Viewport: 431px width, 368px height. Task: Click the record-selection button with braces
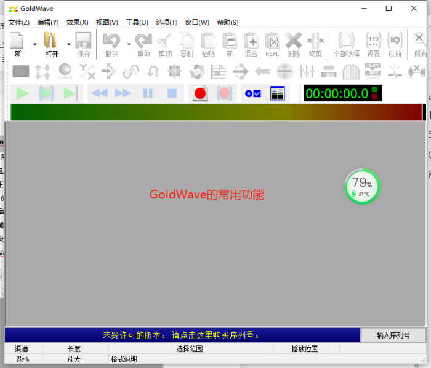pyautogui.click(x=224, y=93)
